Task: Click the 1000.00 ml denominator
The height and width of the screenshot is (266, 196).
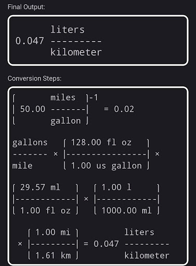Action: click(x=127, y=211)
